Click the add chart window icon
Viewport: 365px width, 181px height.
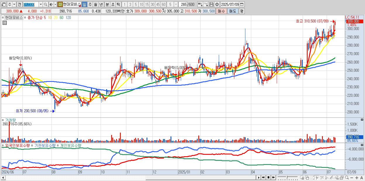click(x=302, y=178)
